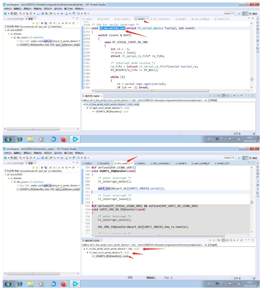Click 智能插入 status entry in drv_usart.c-titled window
Viewport: 260px width, 289px height.
tap(151, 278)
